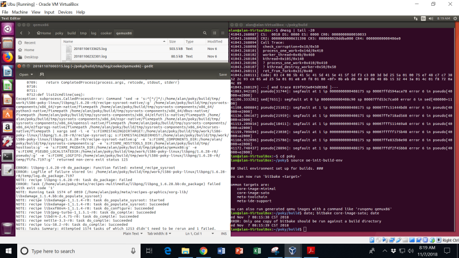Save the log file in gedit

[x=223, y=75]
